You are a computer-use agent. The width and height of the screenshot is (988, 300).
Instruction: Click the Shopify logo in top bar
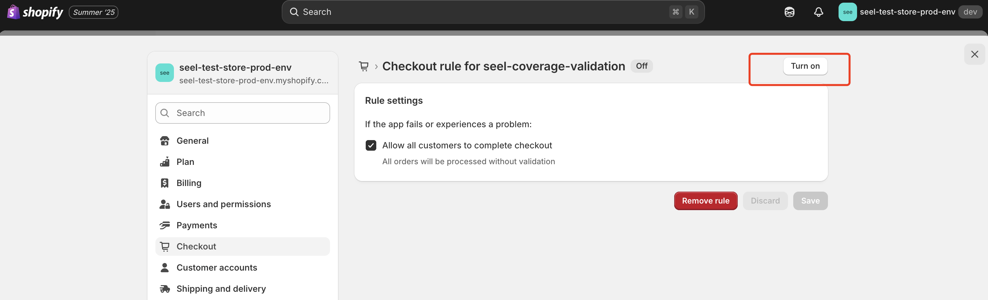(35, 12)
